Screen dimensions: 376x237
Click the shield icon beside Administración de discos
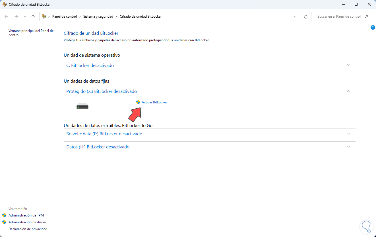4,222
